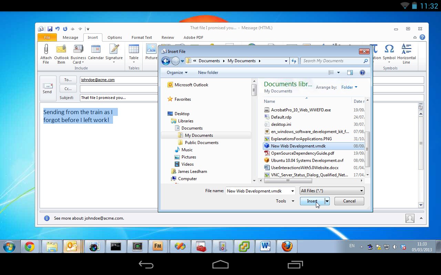Click the dialog Back navigation arrow
Viewport: 441px width, 275px height.
(x=166, y=61)
